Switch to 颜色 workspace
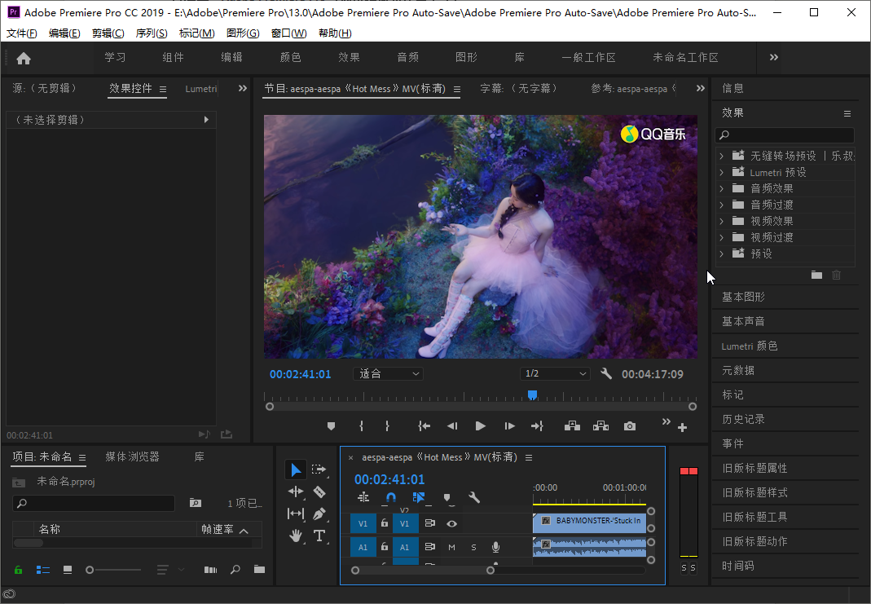Viewport: 871px width, 604px height. pos(291,57)
